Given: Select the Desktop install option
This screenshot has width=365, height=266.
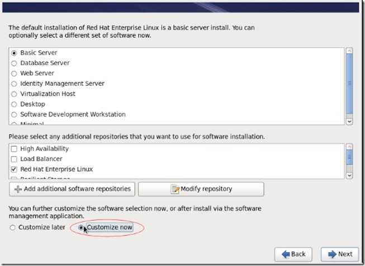Looking at the screenshot, I should [x=14, y=104].
